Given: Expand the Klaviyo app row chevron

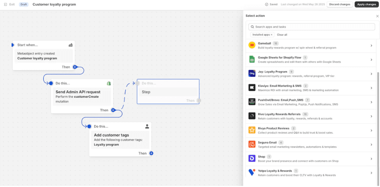Looking at the screenshot, I should [x=371, y=88].
